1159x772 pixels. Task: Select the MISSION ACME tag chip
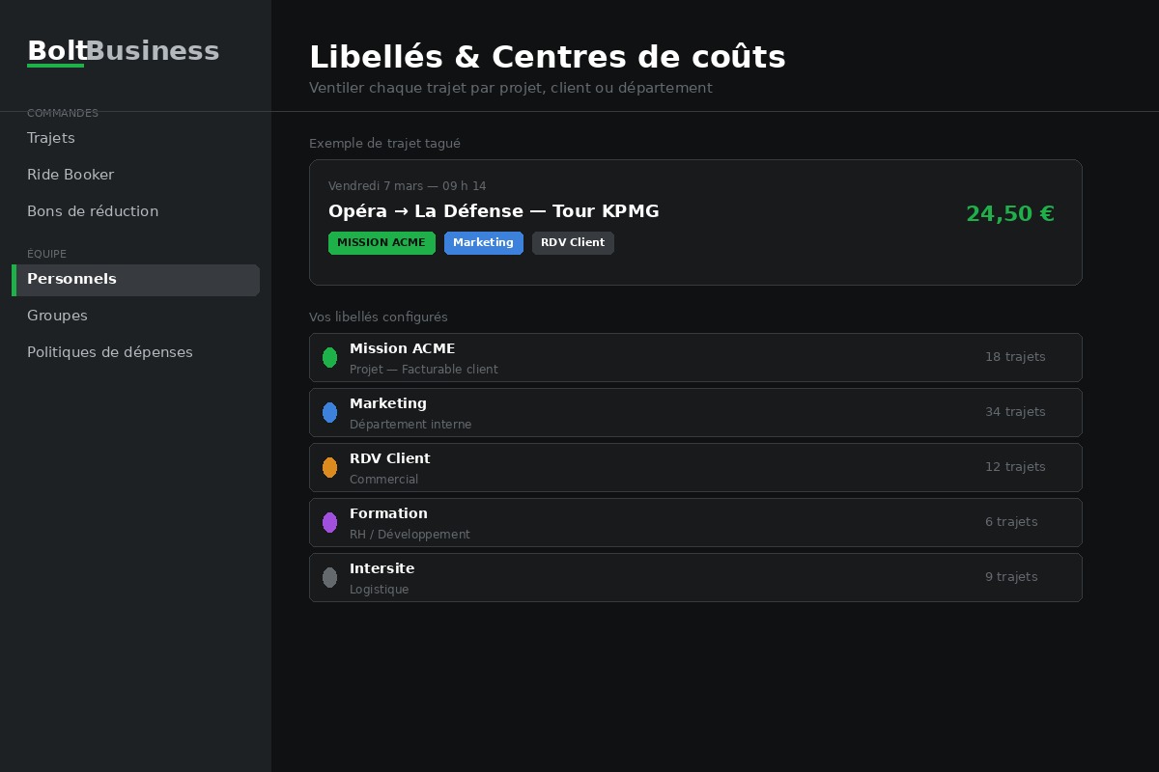(x=382, y=243)
